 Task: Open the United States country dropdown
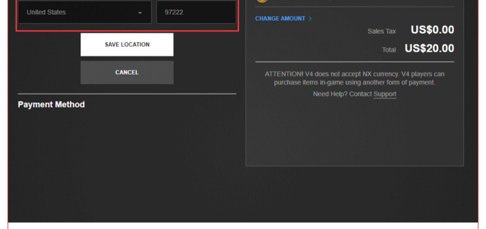click(x=85, y=12)
